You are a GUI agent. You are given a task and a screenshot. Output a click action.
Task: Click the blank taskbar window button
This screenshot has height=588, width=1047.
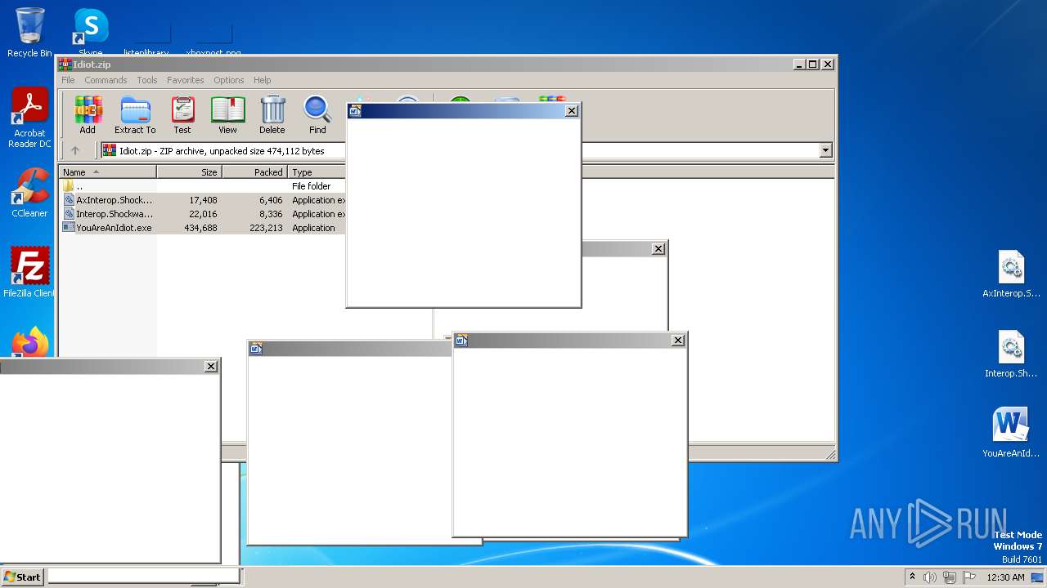point(144,577)
